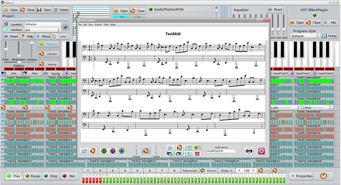Click the Stop button at the bottom
The height and width of the screenshot is (185, 341).
51,176
